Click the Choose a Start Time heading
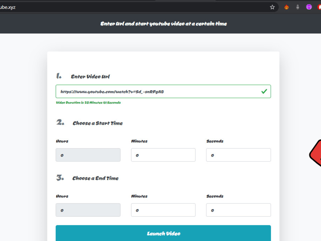Viewport: 321px width, 241px height. coord(97,123)
